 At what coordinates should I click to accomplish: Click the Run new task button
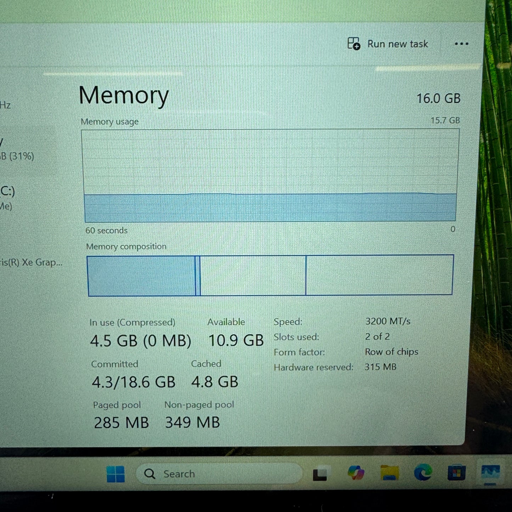tap(388, 44)
